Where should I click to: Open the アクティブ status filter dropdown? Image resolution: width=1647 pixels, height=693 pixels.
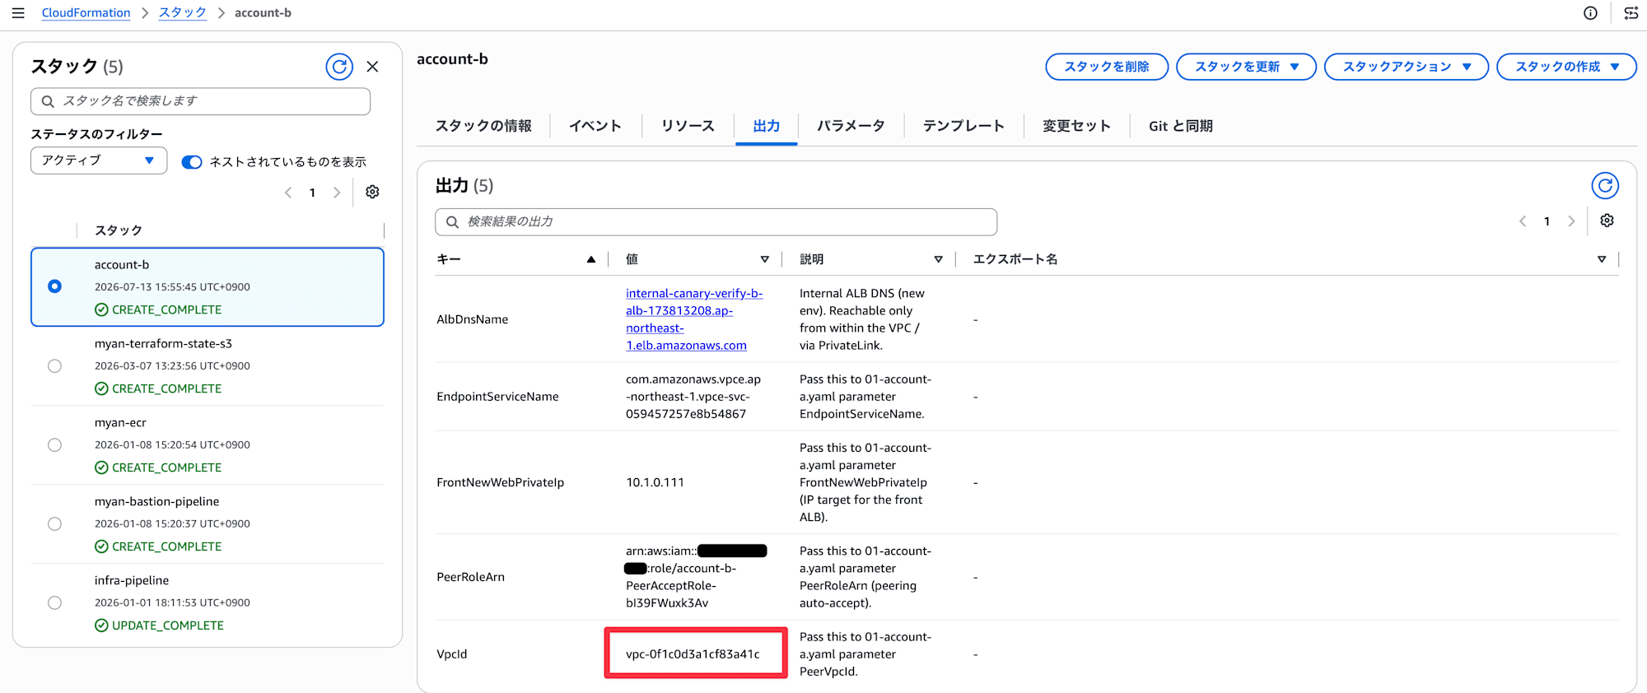pos(99,160)
